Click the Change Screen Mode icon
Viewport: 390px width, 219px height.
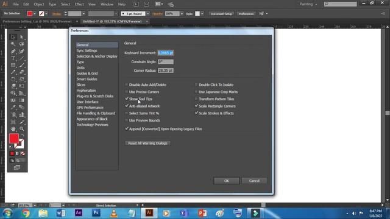pyautogui.click(x=17, y=168)
